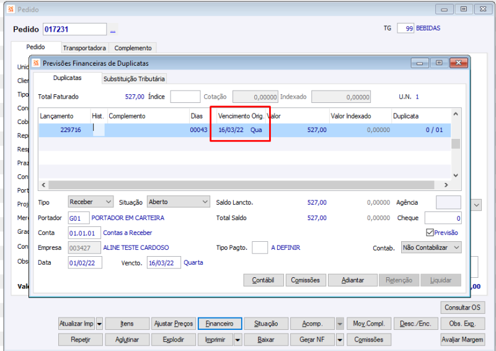Screen dimensions: 496x351
Task: Expand the arrow next to Acomp. button
Action: tap(340, 324)
